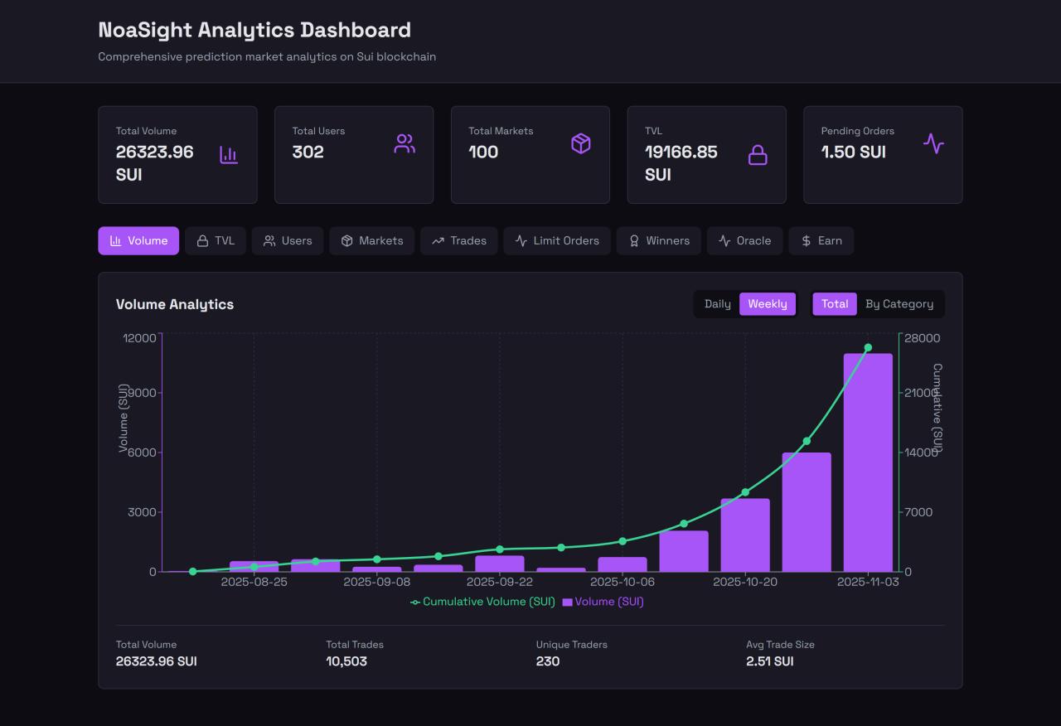Click the bar chart icon on Total Volume card

point(228,155)
